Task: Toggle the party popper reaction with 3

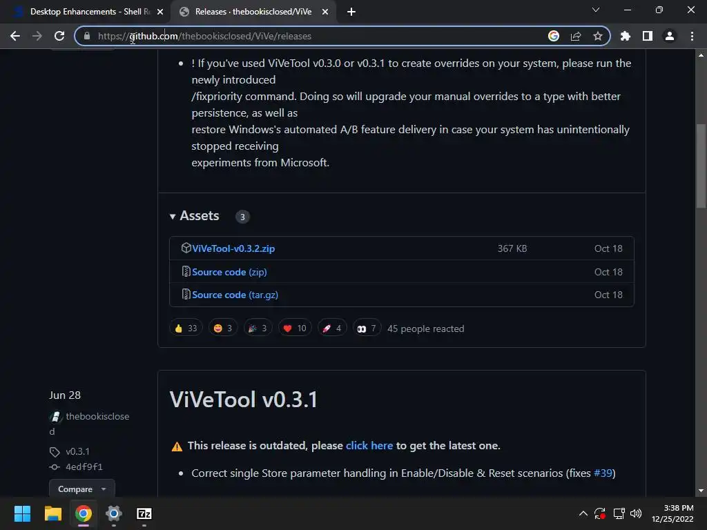Action: coord(258,328)
